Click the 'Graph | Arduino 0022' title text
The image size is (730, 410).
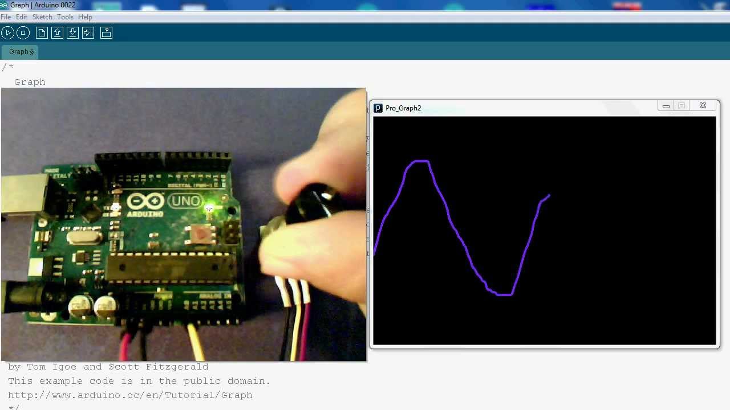coord(43,5)
